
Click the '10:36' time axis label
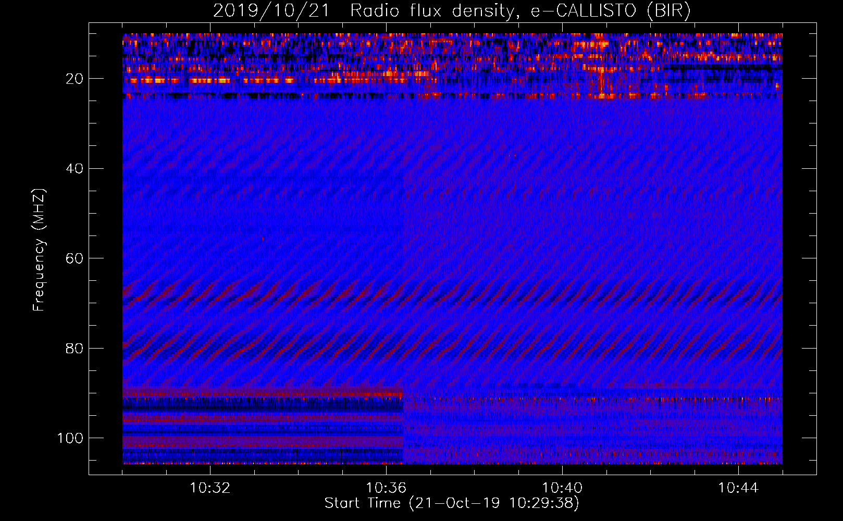(386, 488)
